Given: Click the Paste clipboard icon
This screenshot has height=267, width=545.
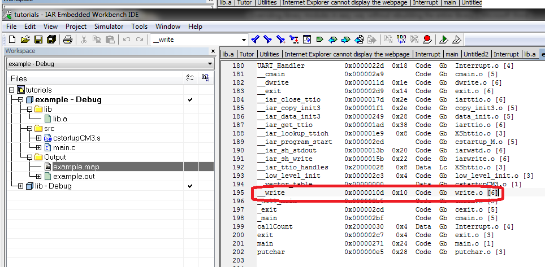Looking at the screenshot, I should [110, 40].
